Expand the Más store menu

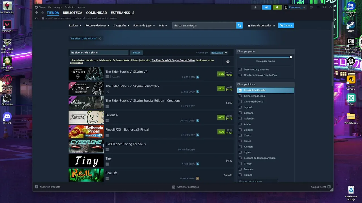click(x=163, y=25)
